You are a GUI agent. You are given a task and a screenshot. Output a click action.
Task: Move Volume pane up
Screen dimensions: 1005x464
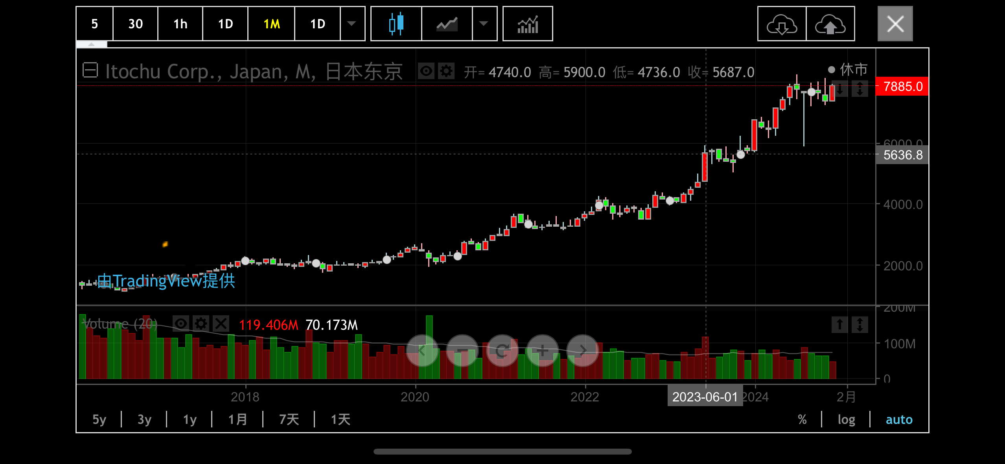[840, 325]
